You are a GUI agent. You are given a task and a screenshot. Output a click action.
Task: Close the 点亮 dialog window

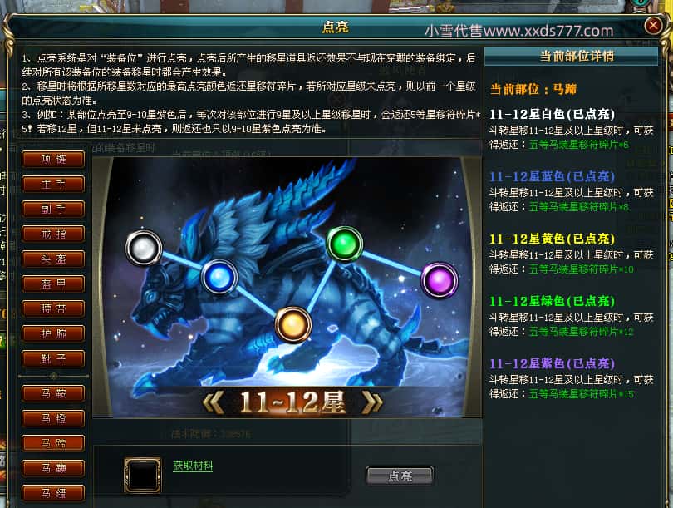click(x=653, y=26)
